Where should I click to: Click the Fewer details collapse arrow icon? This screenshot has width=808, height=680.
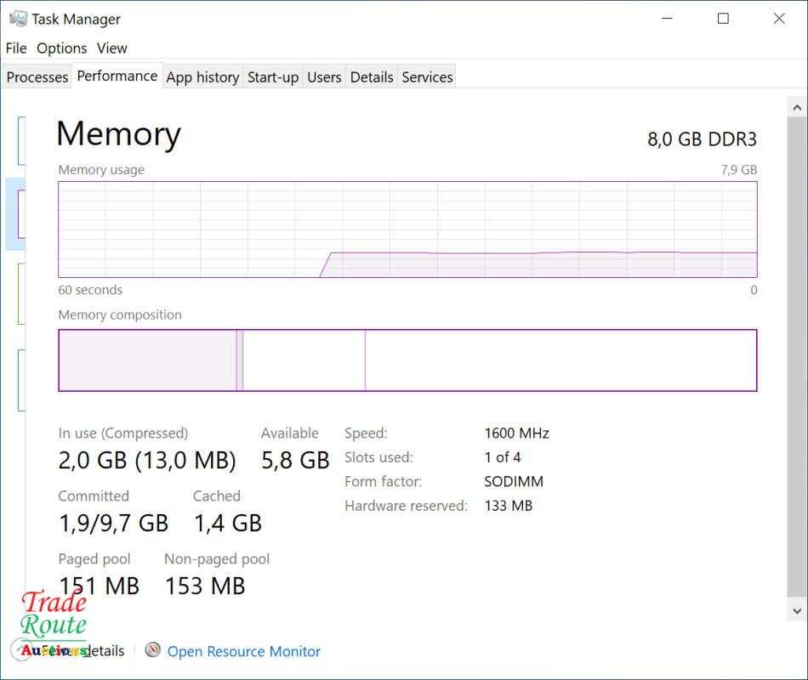click(19, 650)
